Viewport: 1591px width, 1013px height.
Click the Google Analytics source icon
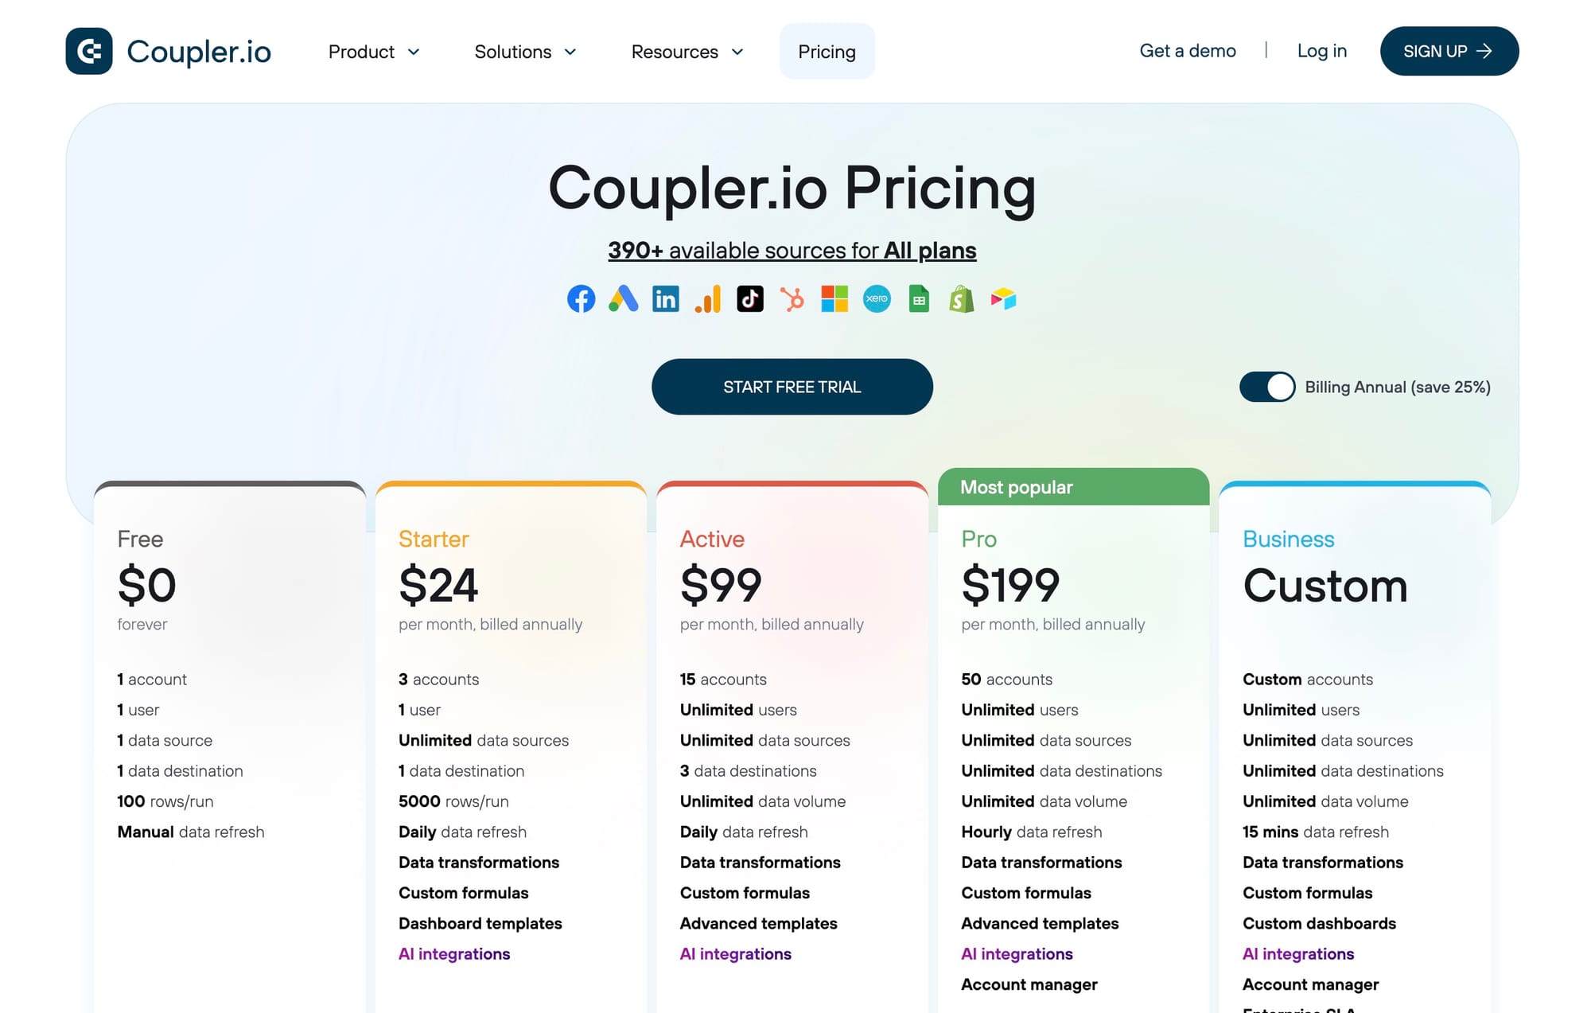[707, 299]
